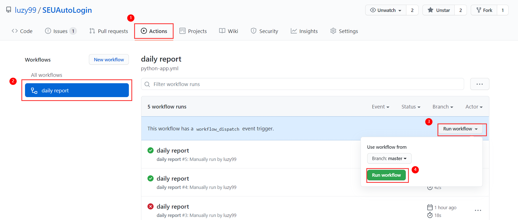This screenshot has height=220, width=518.
Task: Click green success check icon for run #4
Action: [151, 178]
